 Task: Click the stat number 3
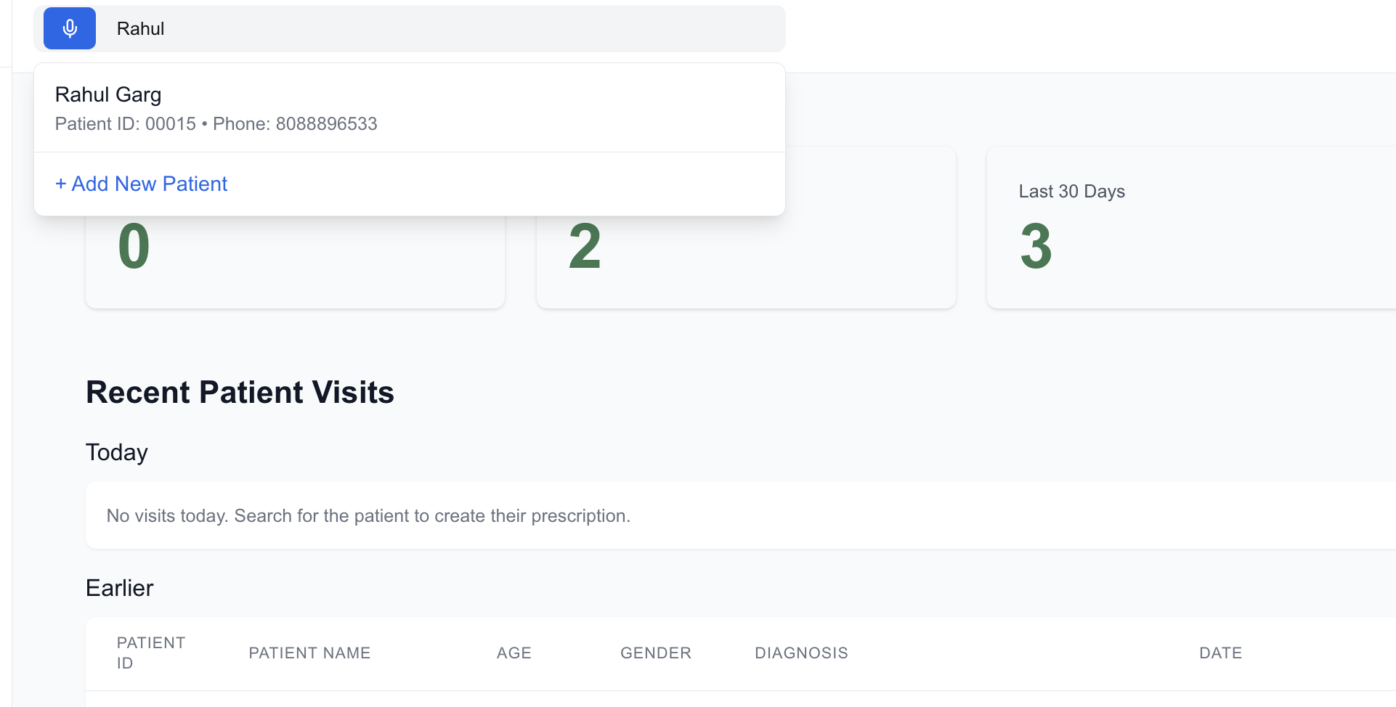tap(1035, 247)
